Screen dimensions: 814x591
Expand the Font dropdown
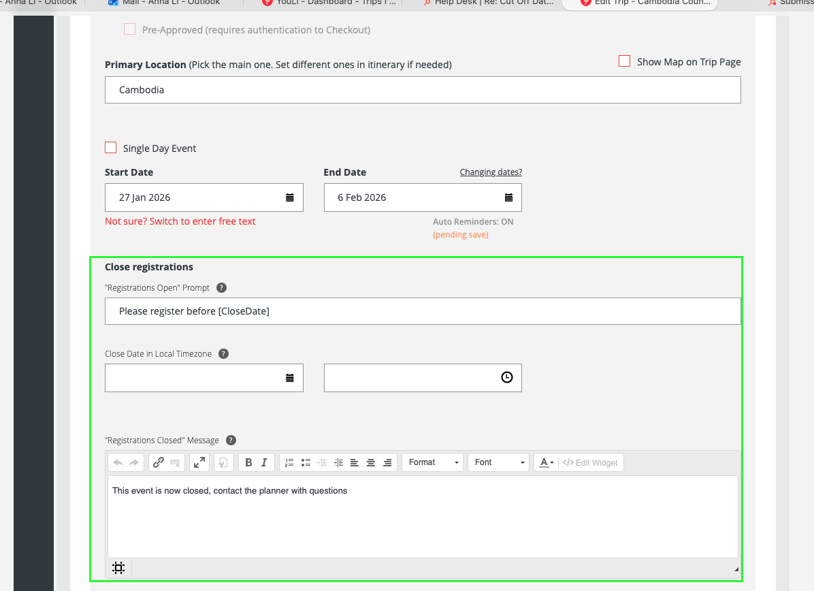pyautogui.click(x=499, y=462)
